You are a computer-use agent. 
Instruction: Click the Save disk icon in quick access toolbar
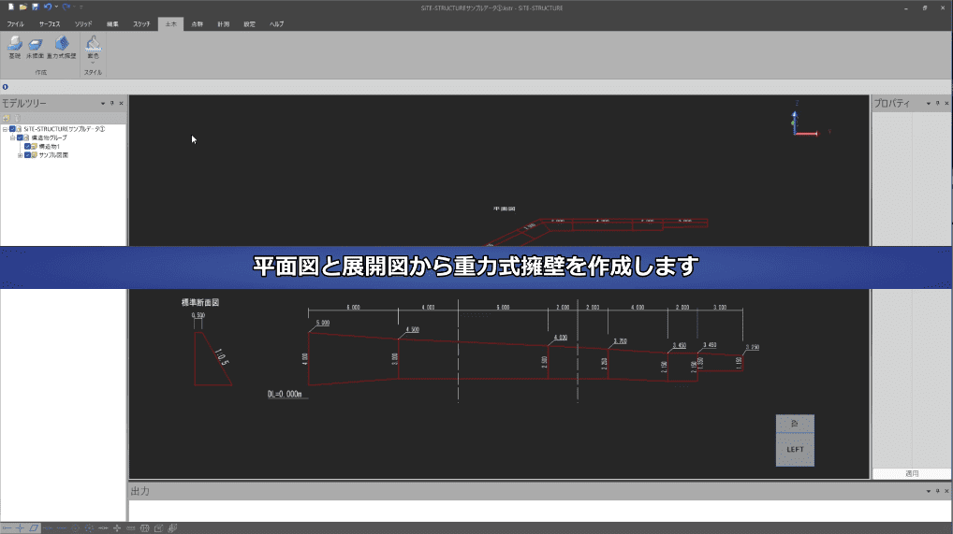36,7
